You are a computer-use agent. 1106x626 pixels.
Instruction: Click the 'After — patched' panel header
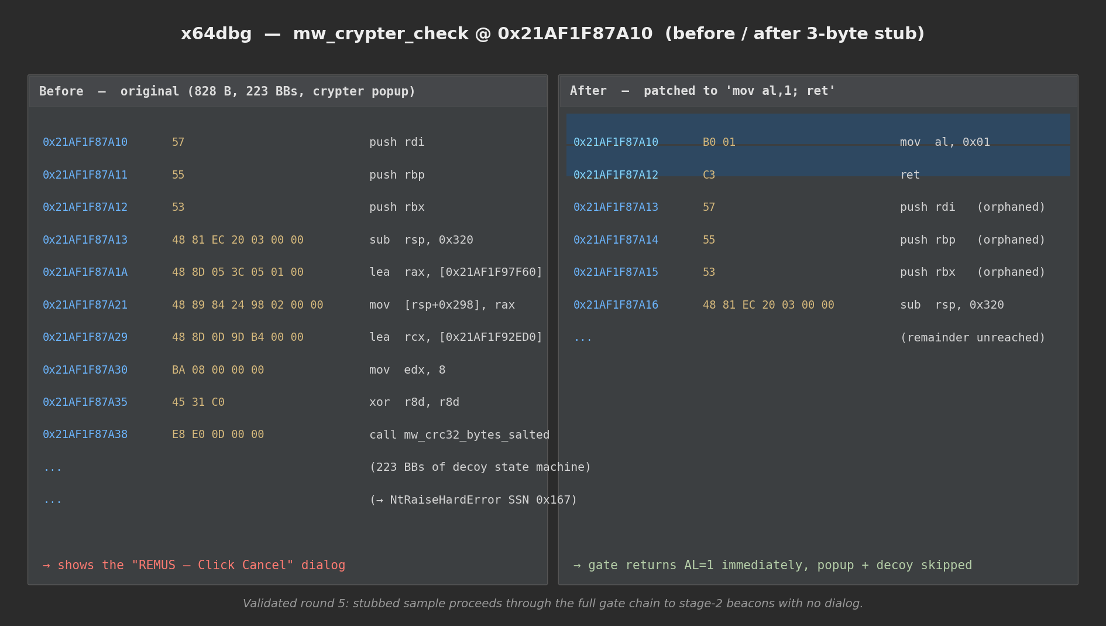point(702,91)
